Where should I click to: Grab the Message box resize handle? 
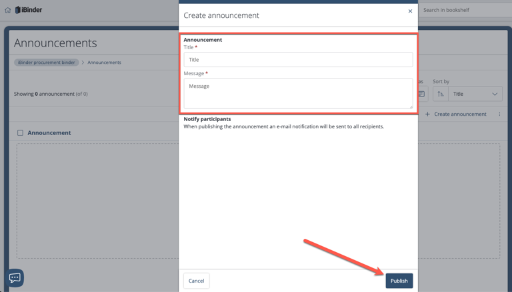pos(411,106)
